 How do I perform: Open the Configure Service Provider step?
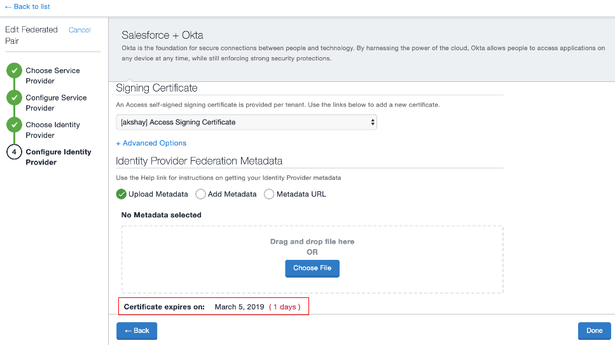coord(56,103)
